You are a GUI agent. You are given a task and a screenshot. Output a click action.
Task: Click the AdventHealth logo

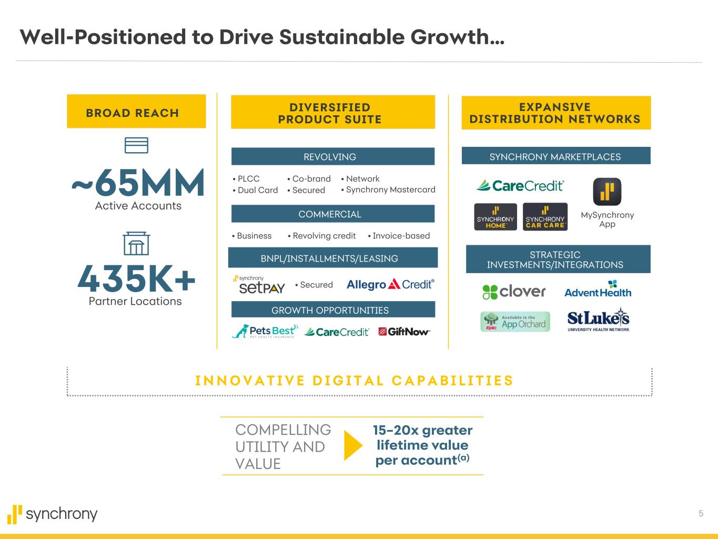(598, 290)
